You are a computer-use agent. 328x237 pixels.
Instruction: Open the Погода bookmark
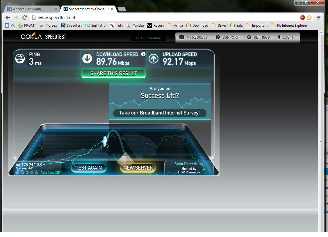[x=48, y=26]
